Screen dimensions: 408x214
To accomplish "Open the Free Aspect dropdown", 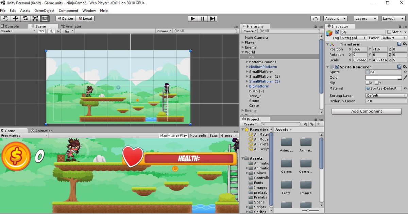I will pos(24,135).
